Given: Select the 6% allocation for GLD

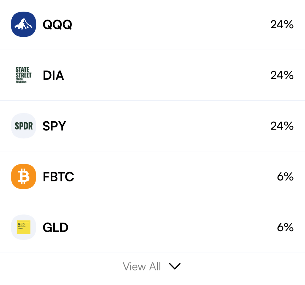Looking at the screenshot, I should (x=285, y=228).
